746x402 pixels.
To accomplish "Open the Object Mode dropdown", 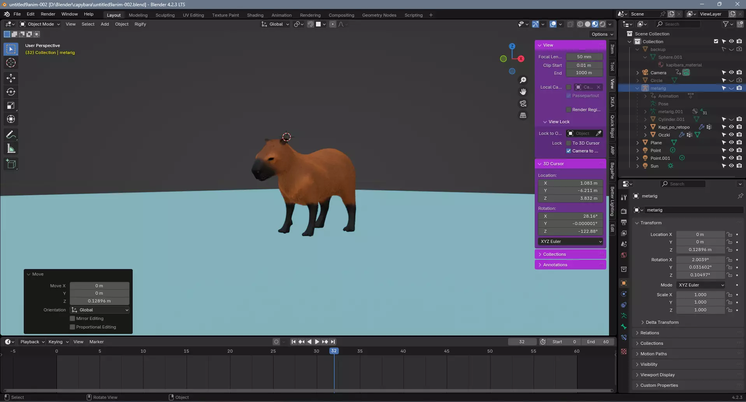I will click(40, 24).
